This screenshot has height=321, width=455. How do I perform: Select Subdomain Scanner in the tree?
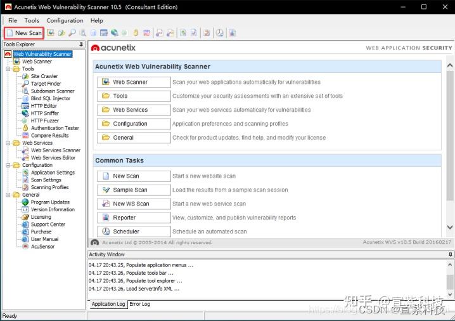tap(53, 91)
